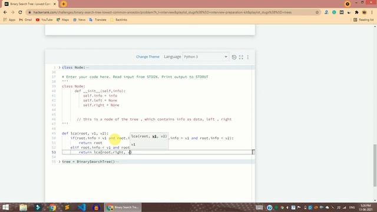Close the Binary Search Tree tab
This screenshot has height=212, width=377.
pos(55,4)
